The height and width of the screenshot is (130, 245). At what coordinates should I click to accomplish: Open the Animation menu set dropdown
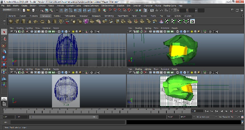click(11, 10)
